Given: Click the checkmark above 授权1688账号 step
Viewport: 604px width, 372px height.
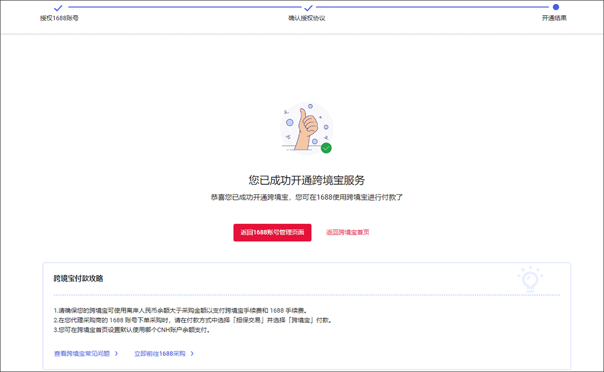Looking at the screenshot, I should tap(58, 8).
